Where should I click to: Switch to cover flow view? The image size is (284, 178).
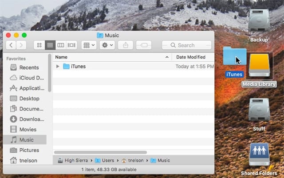point(71,45)
